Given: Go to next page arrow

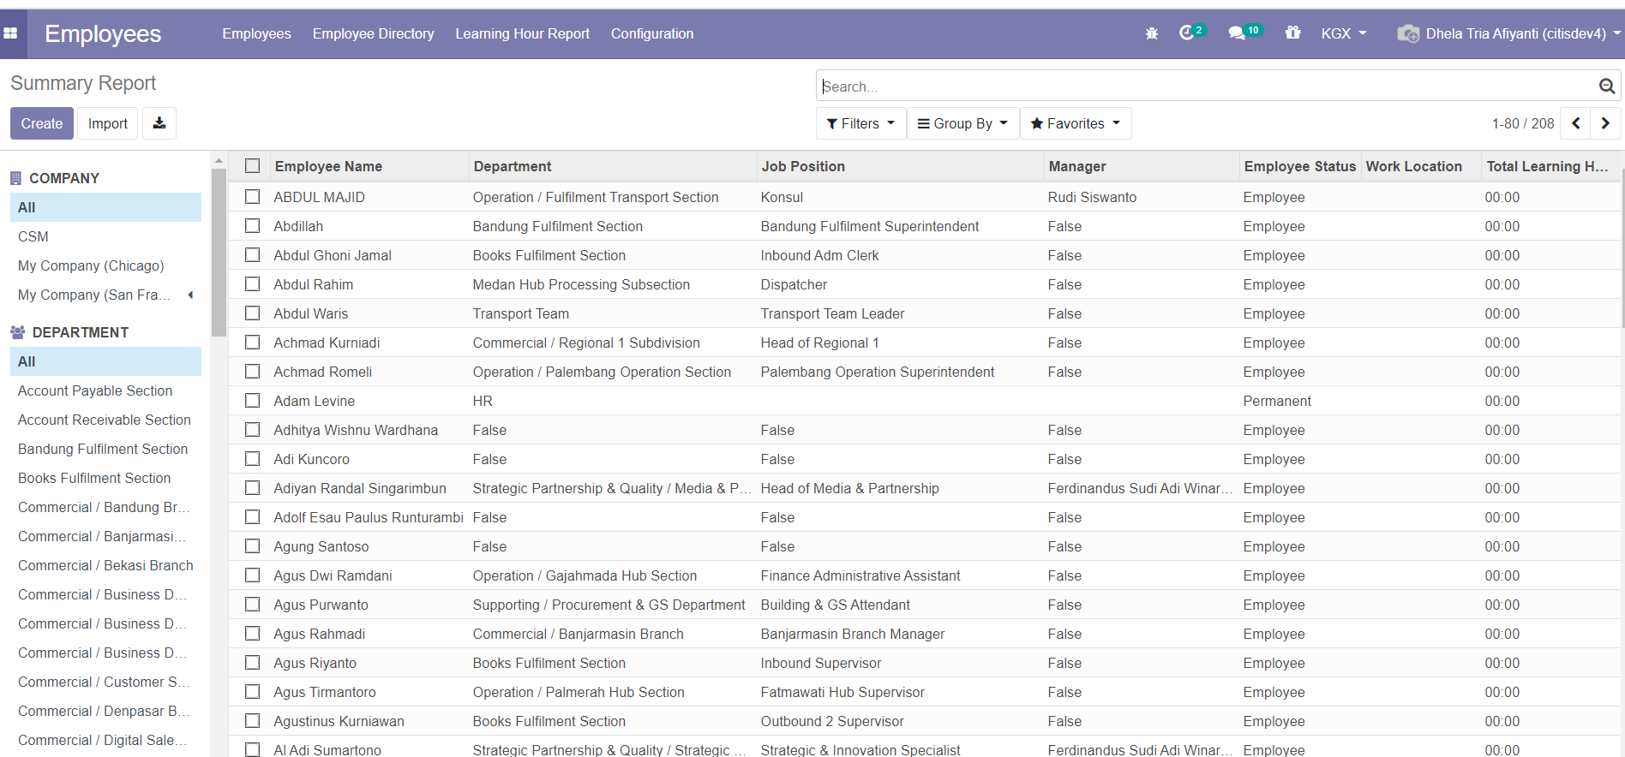Looking at the screenshot, I should pos(1605,123).
